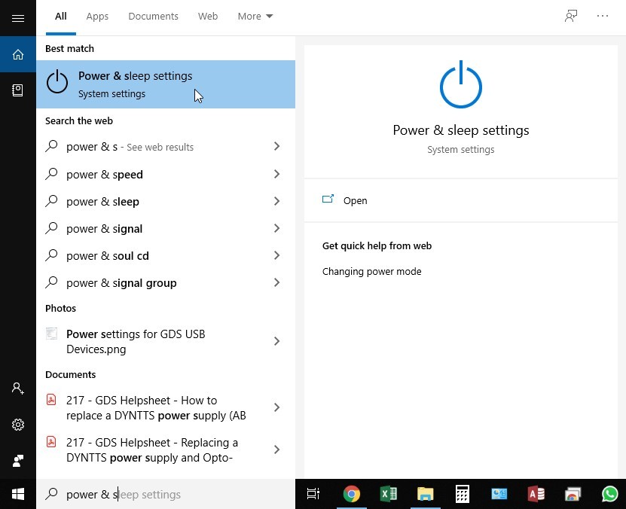Switch to the Apps tab
Screen dimensions: 626x509
coord(97,16)
